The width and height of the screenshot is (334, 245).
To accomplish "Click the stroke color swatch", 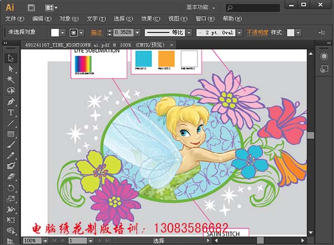I will pyautogui.click(x=73, y=33).
